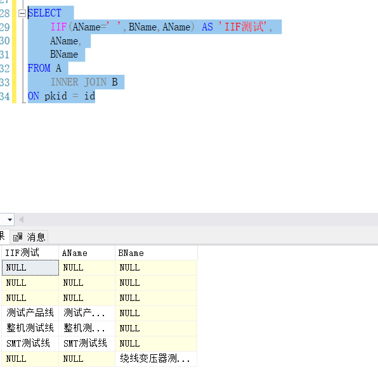Click truncated 整机测... cell in AName column

(x=87, y=328)
